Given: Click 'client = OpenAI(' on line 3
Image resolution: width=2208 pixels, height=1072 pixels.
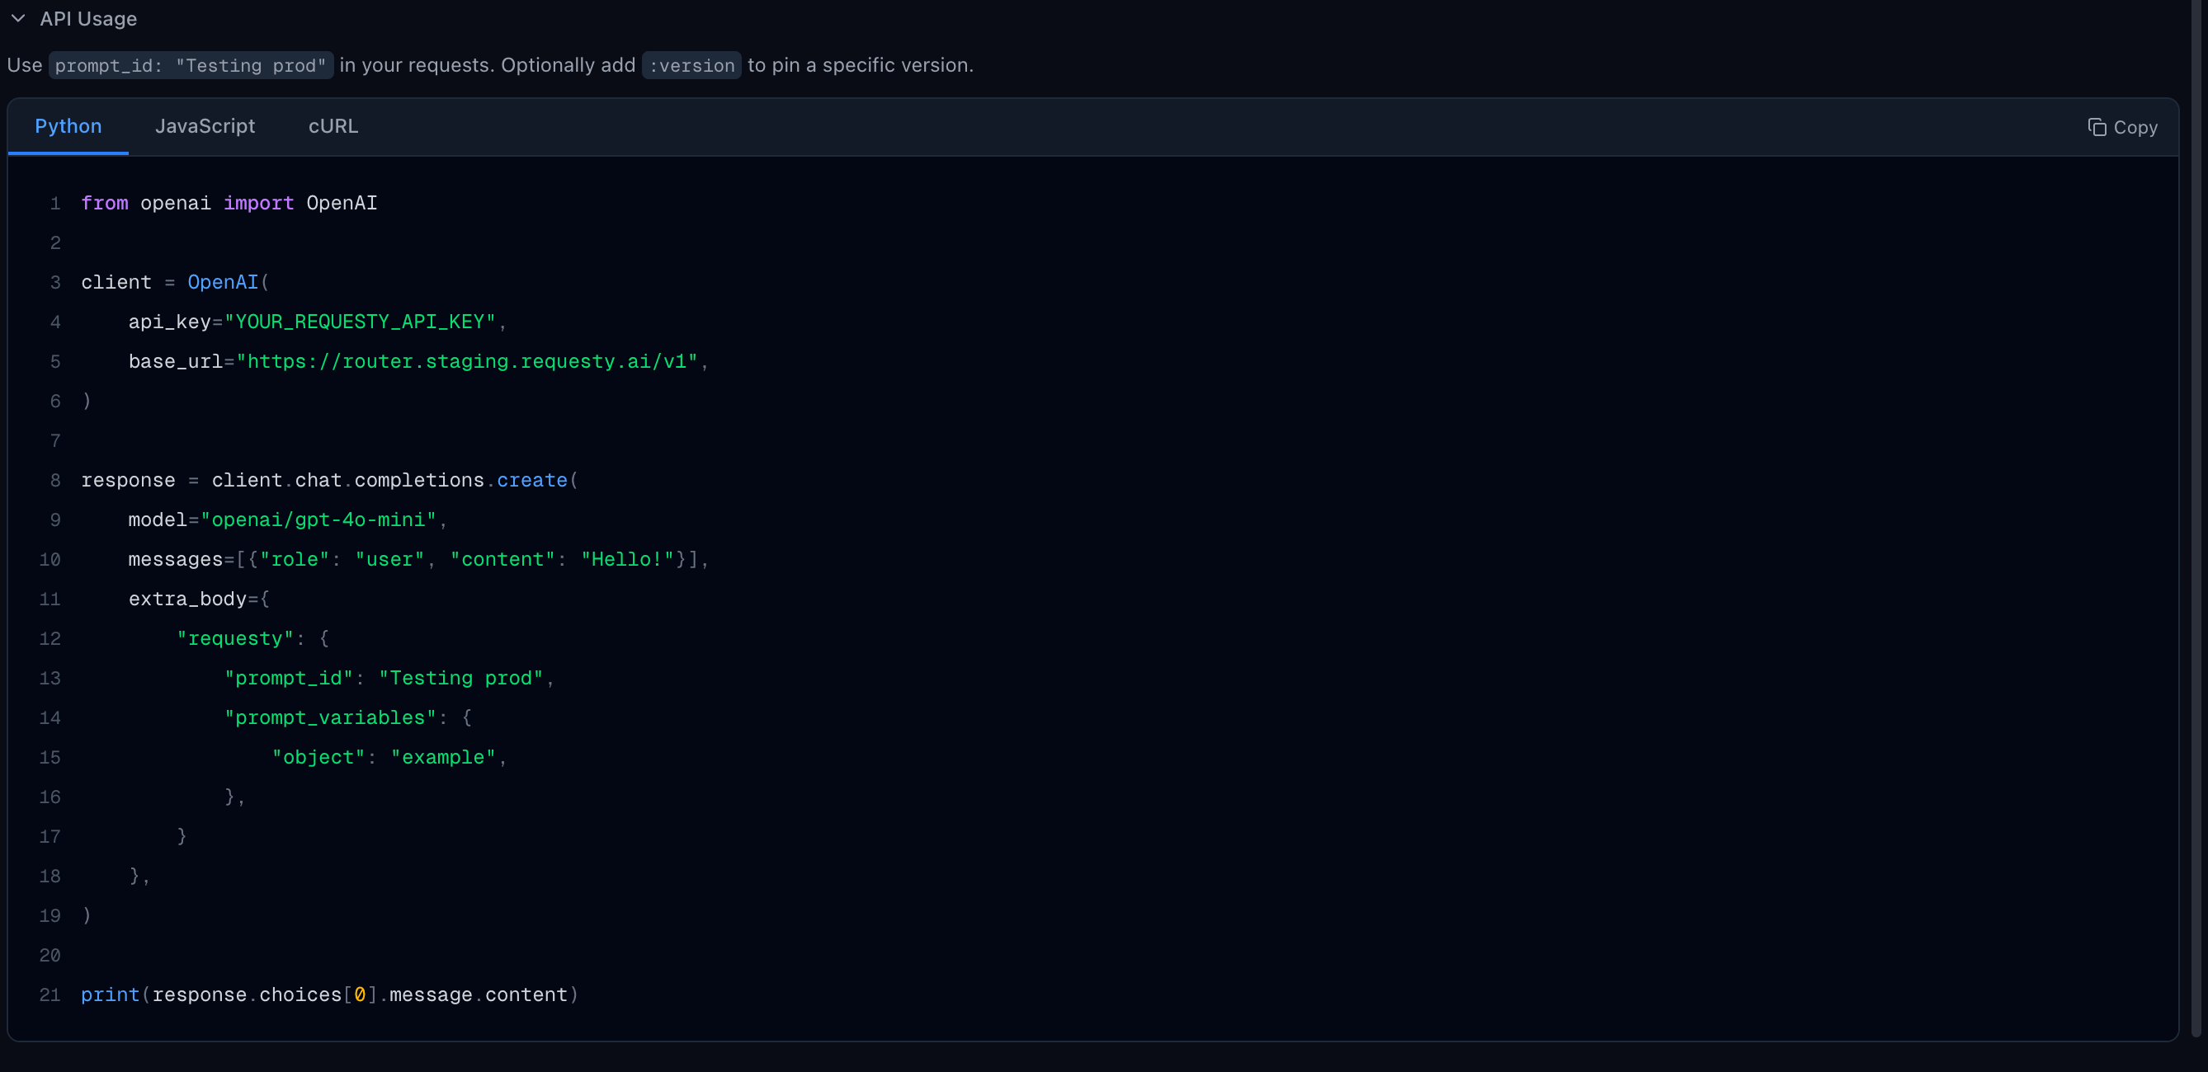Looking at the screenshot, I should click(x=175, y=283).
